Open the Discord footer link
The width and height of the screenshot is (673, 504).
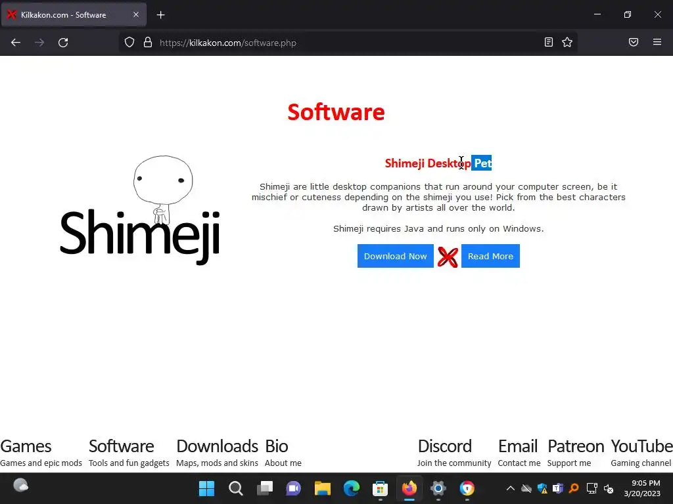click(x=454, y=452)
